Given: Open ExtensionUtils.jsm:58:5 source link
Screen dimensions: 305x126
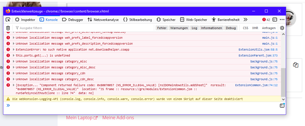Looking at the screenshot, I should pos(258,50).
